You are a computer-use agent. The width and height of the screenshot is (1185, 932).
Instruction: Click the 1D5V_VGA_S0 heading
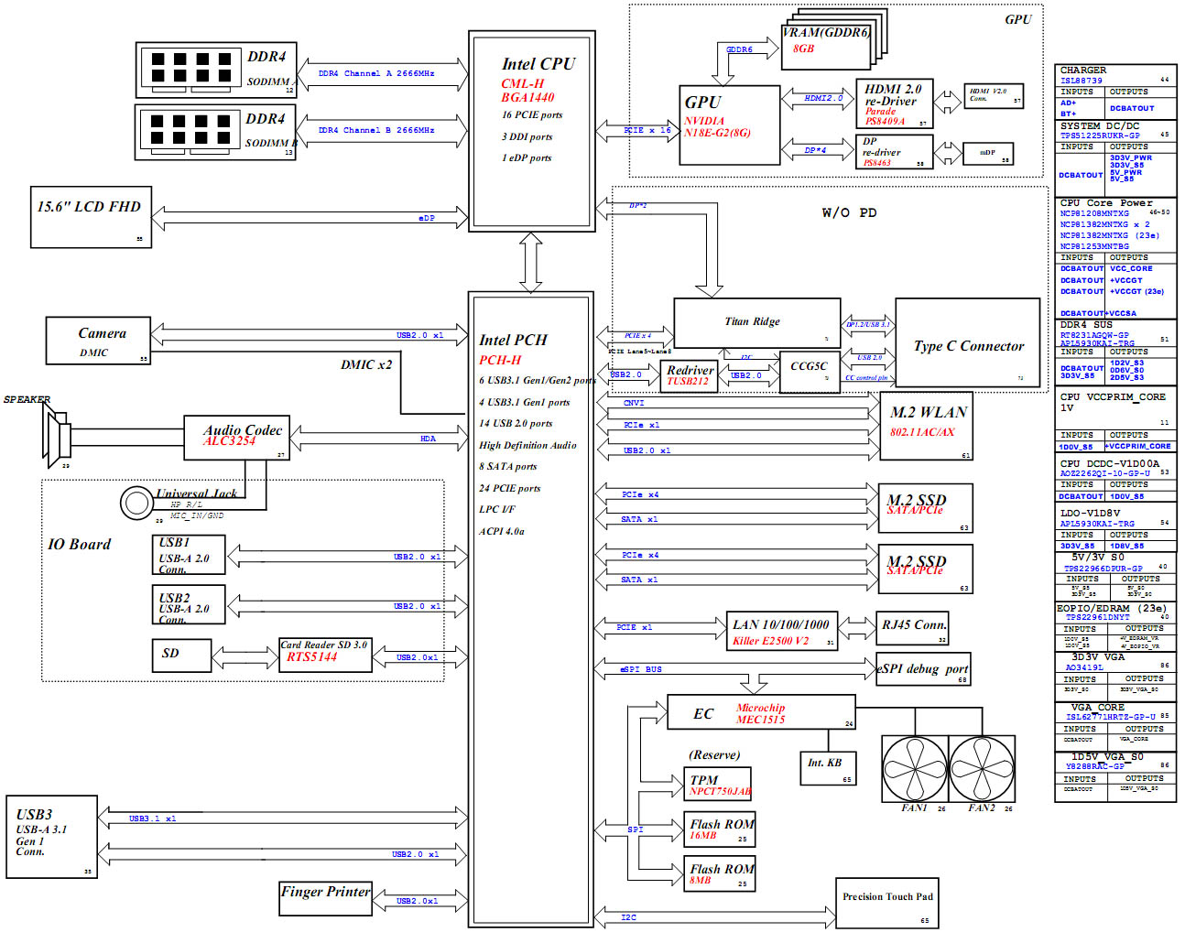(1107, 756)
